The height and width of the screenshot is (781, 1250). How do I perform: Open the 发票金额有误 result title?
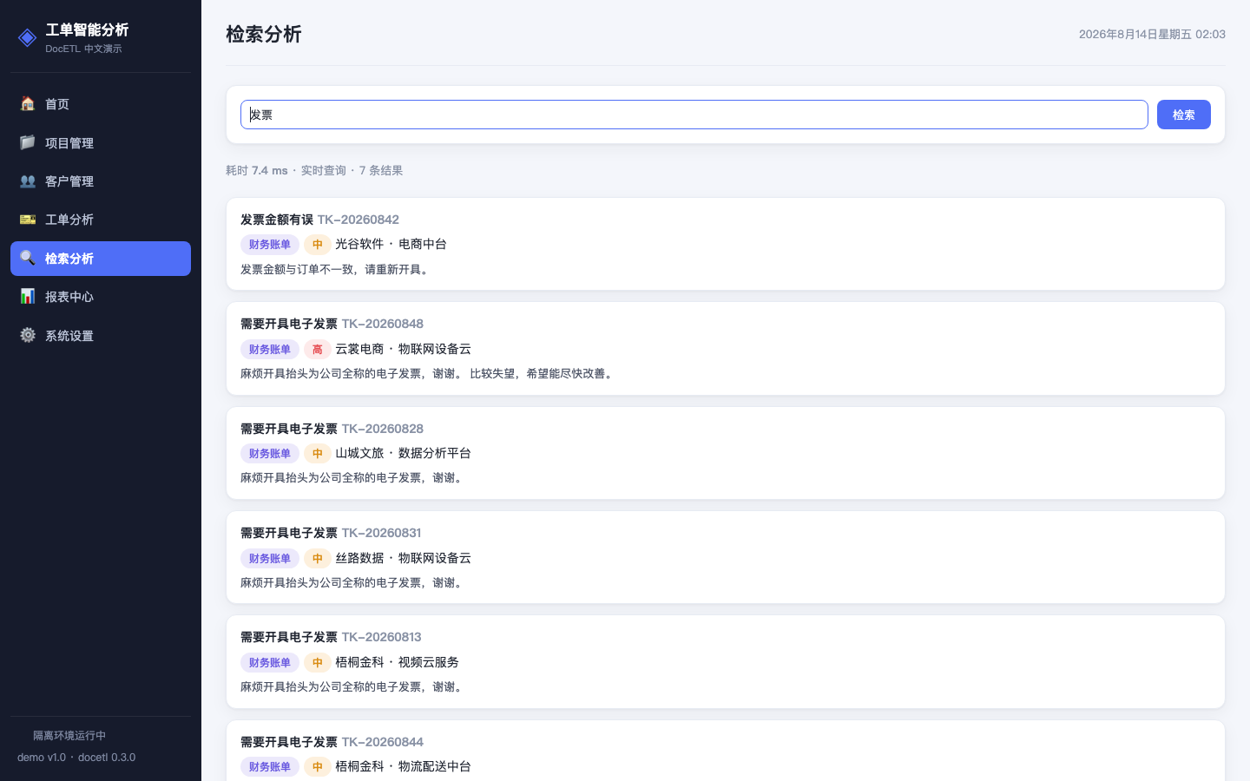277,220
